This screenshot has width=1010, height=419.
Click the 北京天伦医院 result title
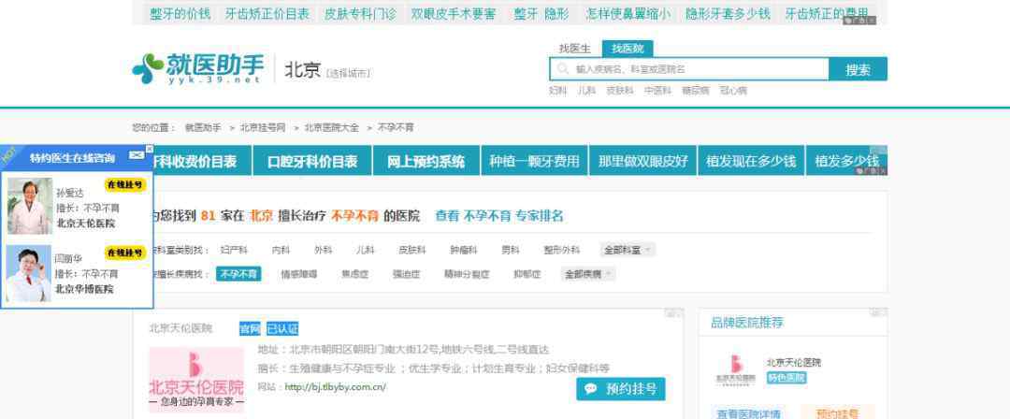pyautogui.click(x=181, y=329)
